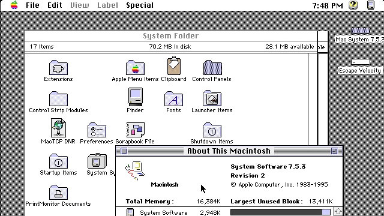Click 'System Software 7.5.3' version text
384x216 pixels.
[268, 167]
